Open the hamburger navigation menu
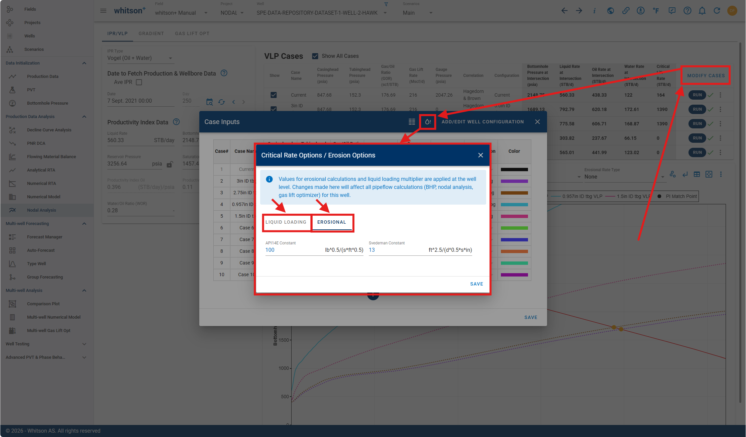 click(103, 11)
